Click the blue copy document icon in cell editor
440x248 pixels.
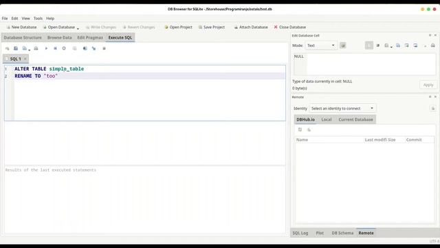[x=398, y=45]
